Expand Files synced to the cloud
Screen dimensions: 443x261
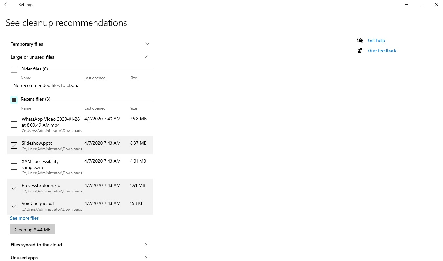pos(147,244)
